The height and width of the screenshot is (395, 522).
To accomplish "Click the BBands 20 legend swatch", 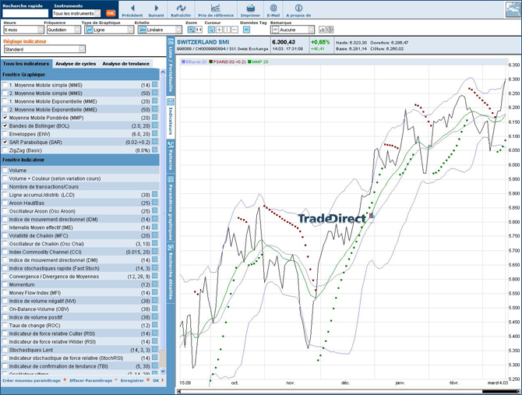I will [x=183, y=62].
